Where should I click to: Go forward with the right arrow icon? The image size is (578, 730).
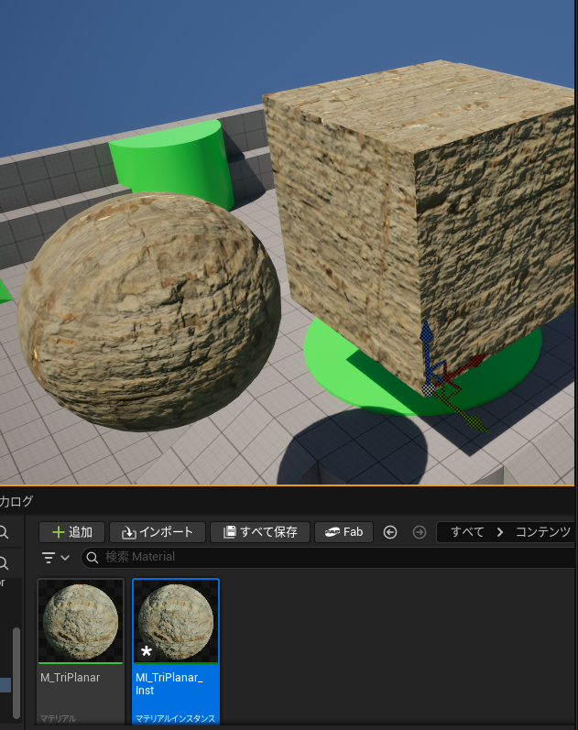pos(420,532)
